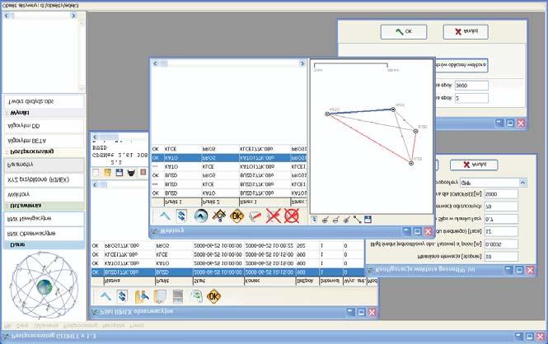Collapse the Postprocessing section in the sidebar
Screen dimensions: 548x344
click(44, 151)
